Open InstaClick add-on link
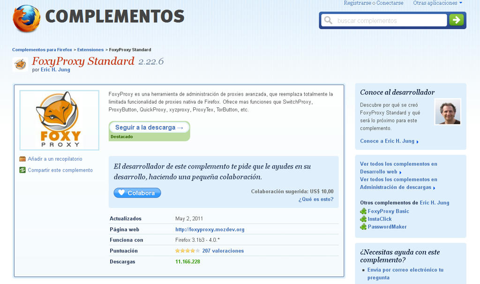This screenshot has width=480, height=284. (x=380, y=219)
